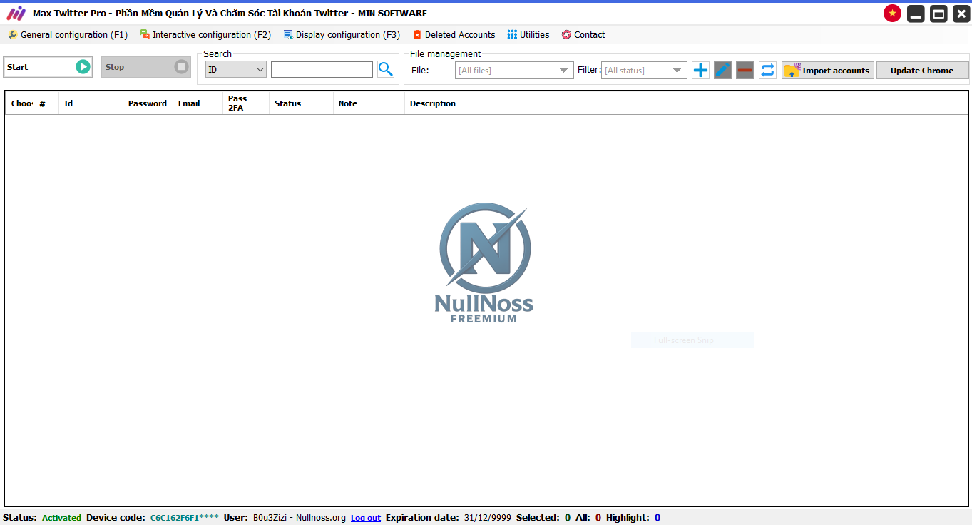The width and height of the screenshot is (972, 525).
Task: Click the pencil edit-file icon
Action: click(x=722, y=70)
